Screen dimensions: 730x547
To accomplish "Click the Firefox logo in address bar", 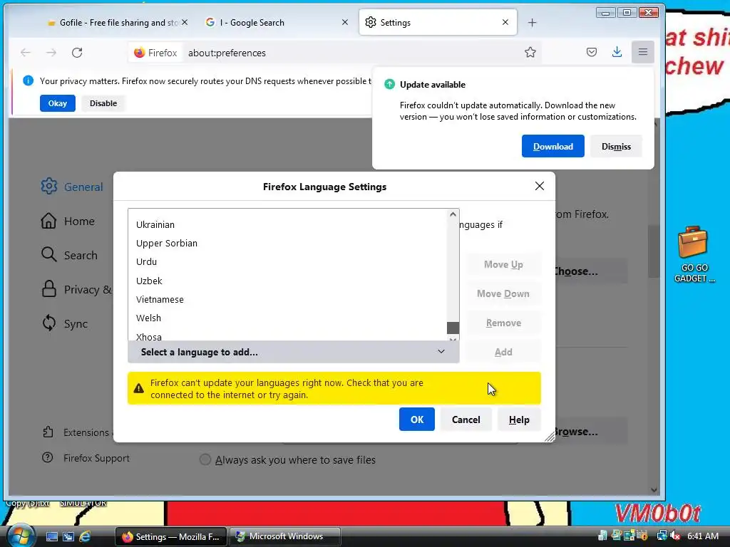I will (x=139, y=53).
